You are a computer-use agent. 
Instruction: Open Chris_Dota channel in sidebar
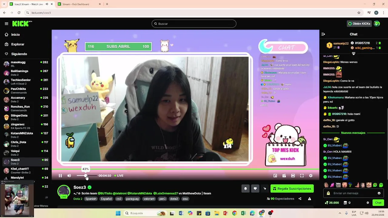[26, 144]
